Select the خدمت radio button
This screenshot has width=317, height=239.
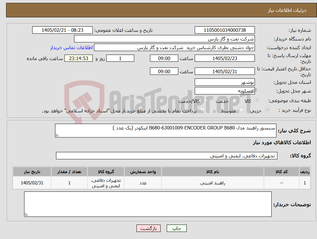point(235,100)
